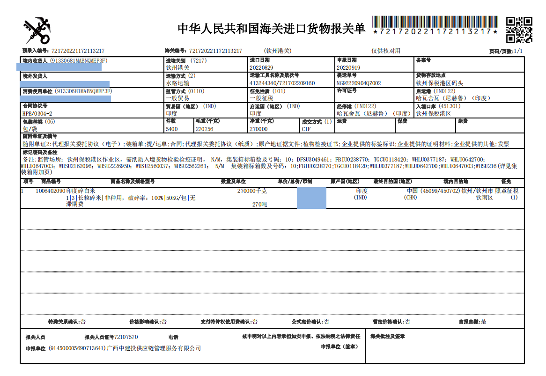
Task: Click the QR code at top right
Action: [x=519, y=30]
